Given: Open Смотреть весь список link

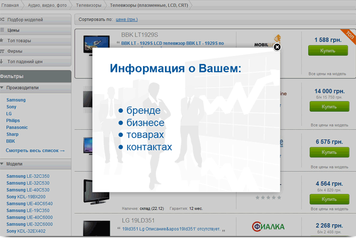Looking at the screenshot, I should [35, 150].
